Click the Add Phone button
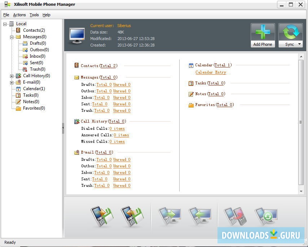The width and height of the screenshot is (308, 247). pyautogui.click(x=263, y=35)
